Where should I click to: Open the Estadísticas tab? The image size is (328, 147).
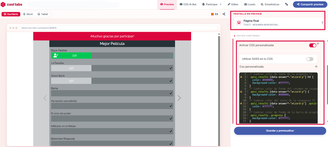[x=270, y=4]
